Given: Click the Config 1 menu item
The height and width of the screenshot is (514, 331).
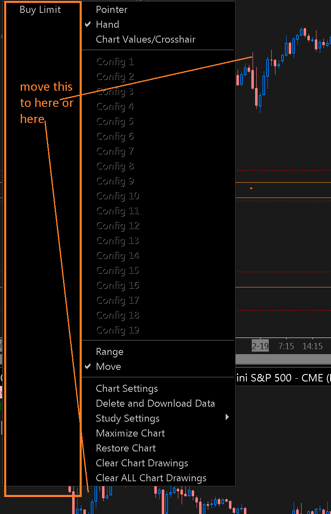Looking at the screenshot, I should pos(115,62).
